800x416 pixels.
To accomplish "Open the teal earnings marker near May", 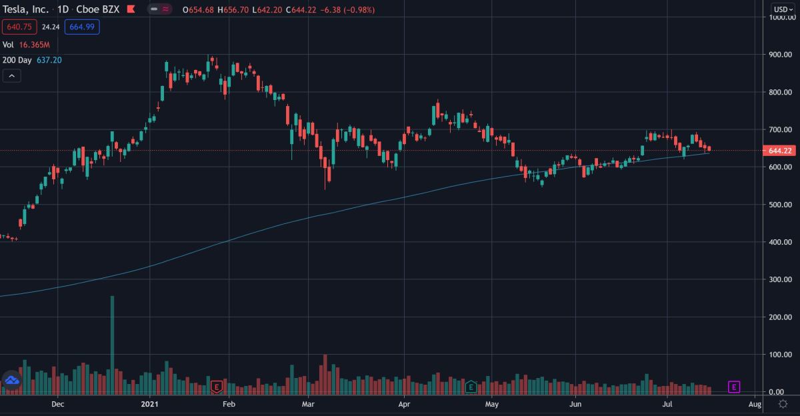I will 471,386.
